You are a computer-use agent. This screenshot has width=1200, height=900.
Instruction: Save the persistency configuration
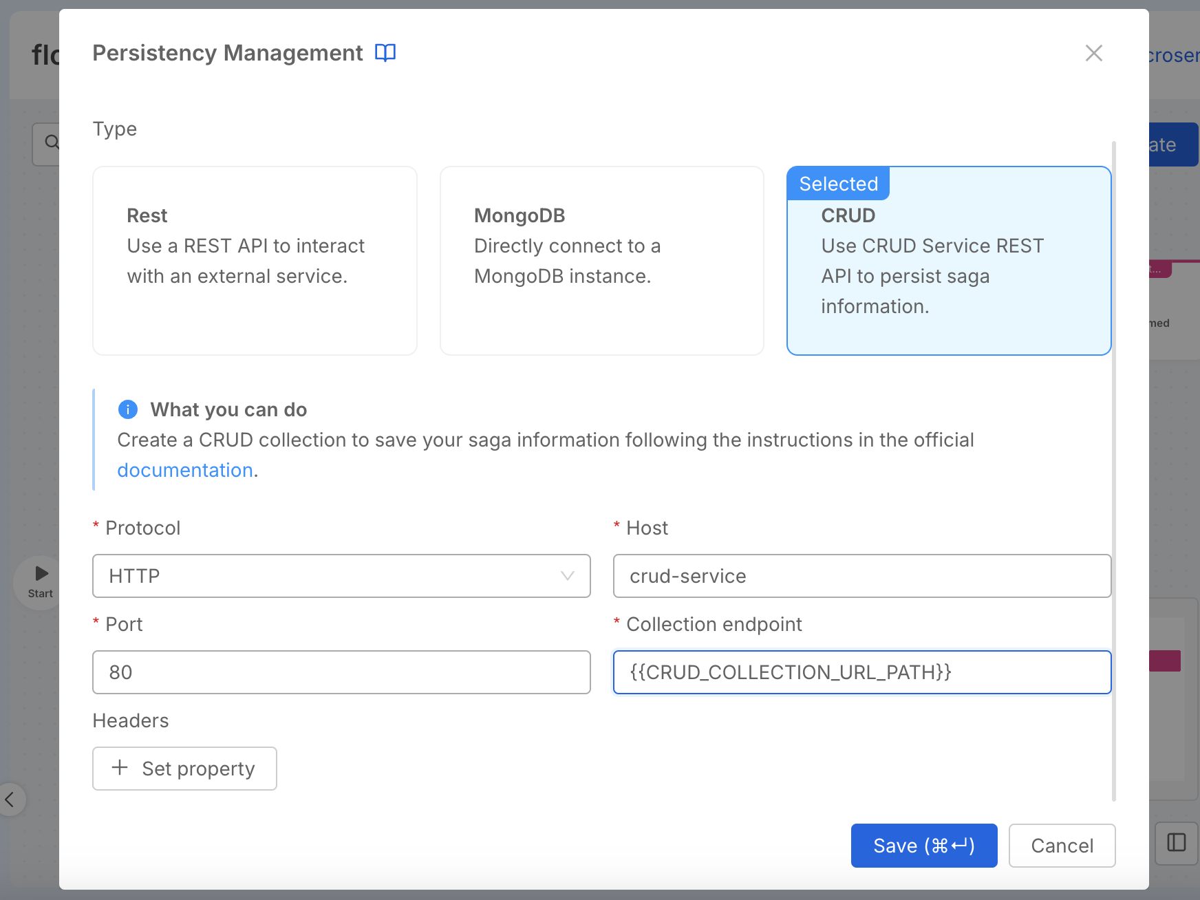[923, 845]
